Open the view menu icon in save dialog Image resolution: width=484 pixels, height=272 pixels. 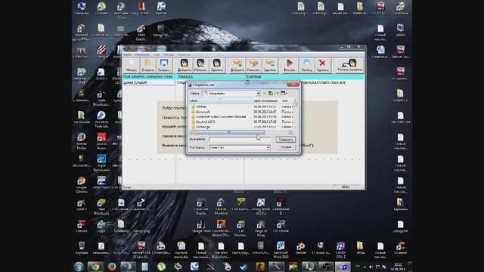(284, 93)
